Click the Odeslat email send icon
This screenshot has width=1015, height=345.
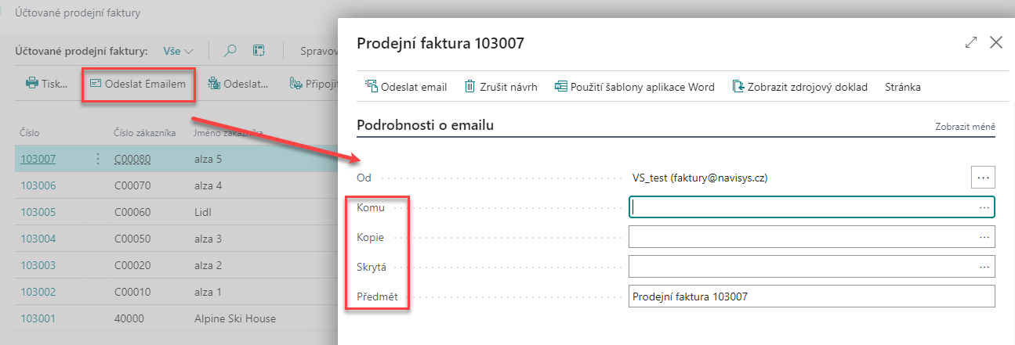pyautogui.click(x=372, y=87)
